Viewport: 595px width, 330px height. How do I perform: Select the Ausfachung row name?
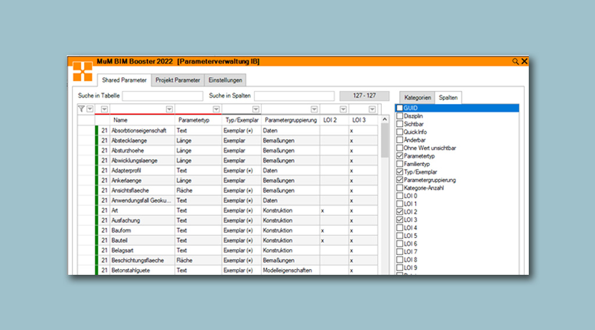click(126, 220)
